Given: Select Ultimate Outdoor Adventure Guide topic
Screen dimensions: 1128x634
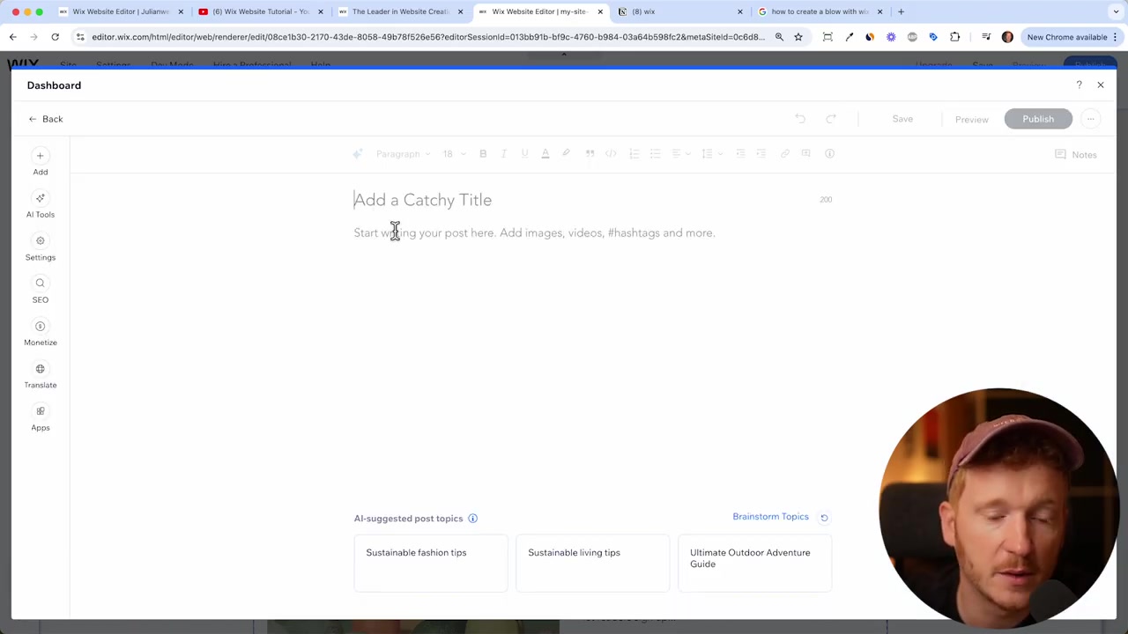Looking at the screenshot, I should pyautogui.click(x=754, y=563).
